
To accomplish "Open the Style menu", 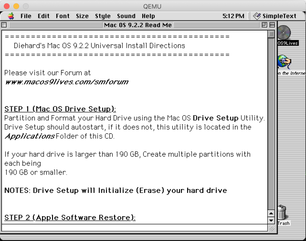I will coord(103,16).
